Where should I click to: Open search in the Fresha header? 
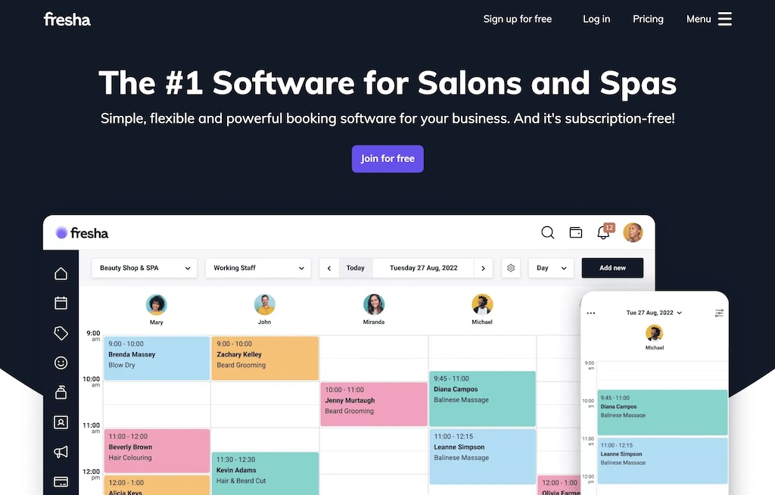pyautogui.click(x=547, y=232)
